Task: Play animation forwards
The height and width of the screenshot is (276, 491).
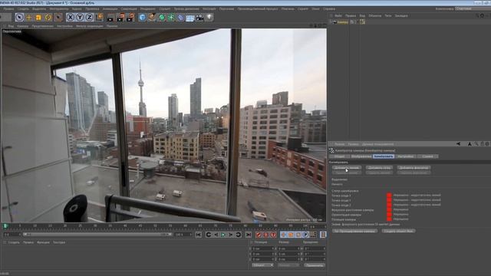Action: coord(223,235)
